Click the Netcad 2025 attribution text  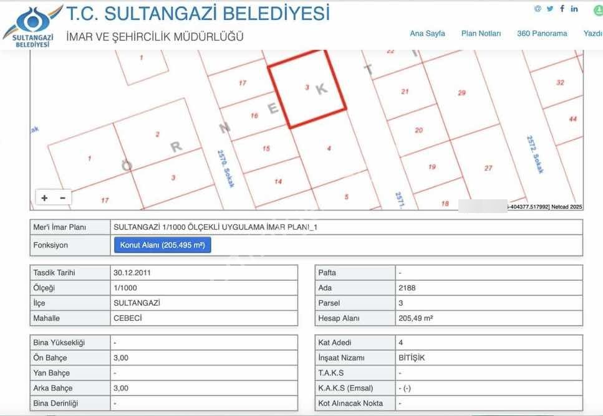click(566, 207)
